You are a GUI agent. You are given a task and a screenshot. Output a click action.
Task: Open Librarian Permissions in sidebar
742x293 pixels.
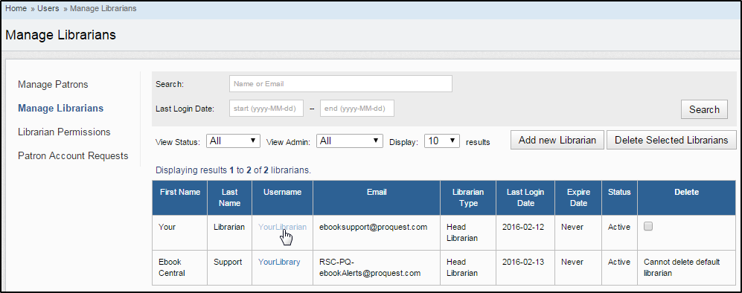tap(64, 132)
